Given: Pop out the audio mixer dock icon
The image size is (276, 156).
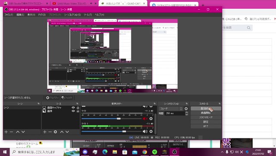Looking at the screenshot, I should point(154,103).
